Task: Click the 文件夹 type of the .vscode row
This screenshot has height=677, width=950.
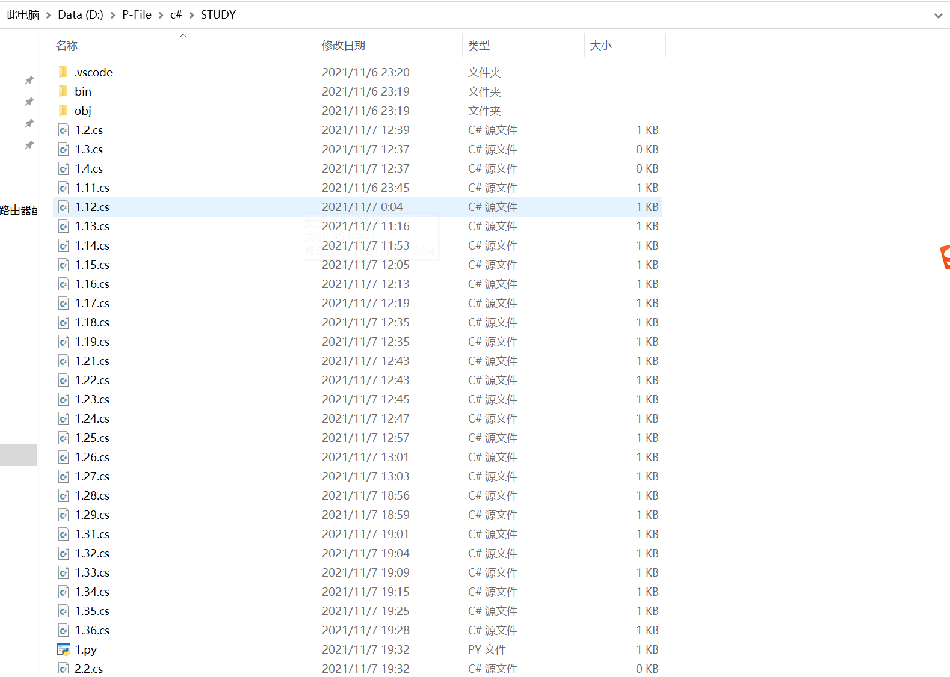Action: pos(484,72)
